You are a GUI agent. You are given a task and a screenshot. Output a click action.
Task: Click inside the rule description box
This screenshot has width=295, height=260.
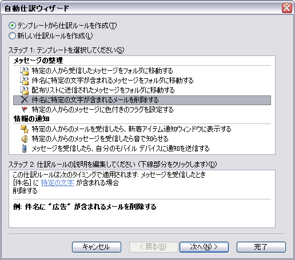(x=142, y=199)
